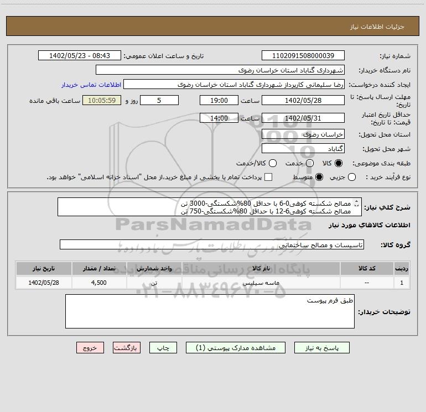The width and height of the screenshot is (426, 412).
Task: Click scroll arrows of شرح کلی نیاز box
Action: pos(357,203)
